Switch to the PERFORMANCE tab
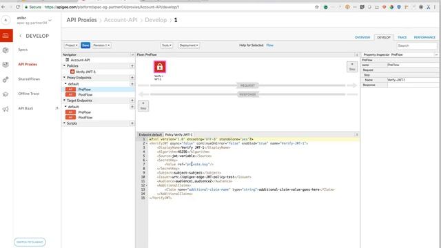The height and width of the screenshot is (248, 441). tap(424, 37)
